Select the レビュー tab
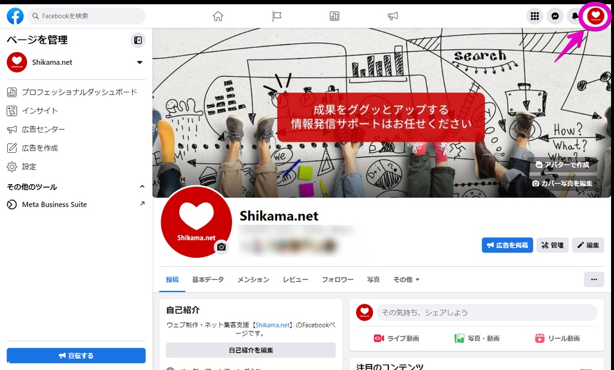This screenshot has width=614, height=370. point(296,279)
